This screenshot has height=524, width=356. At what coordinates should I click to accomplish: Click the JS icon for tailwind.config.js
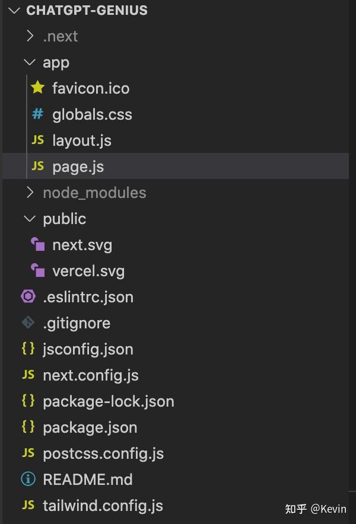[28, 506]
